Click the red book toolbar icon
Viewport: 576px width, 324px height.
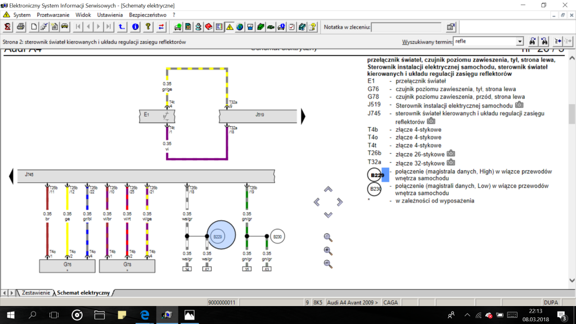(209, 27)
